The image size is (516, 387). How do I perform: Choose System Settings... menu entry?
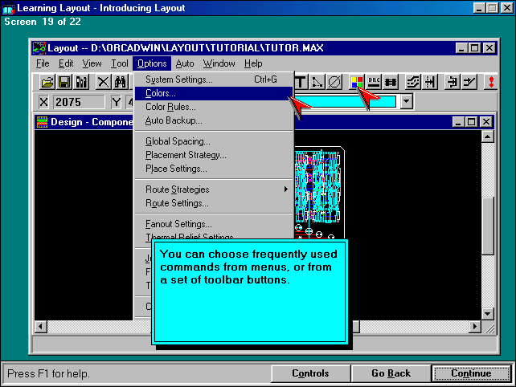178,79
